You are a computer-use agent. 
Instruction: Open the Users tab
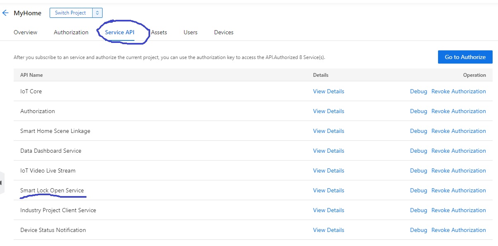190,32
